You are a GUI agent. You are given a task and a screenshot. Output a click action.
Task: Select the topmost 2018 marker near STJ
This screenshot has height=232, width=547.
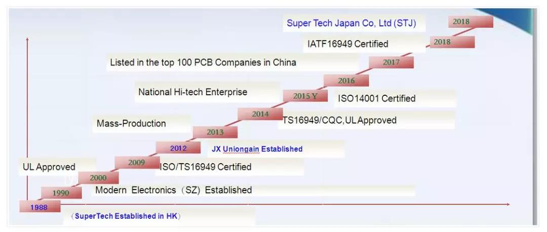tap(471, 22)
